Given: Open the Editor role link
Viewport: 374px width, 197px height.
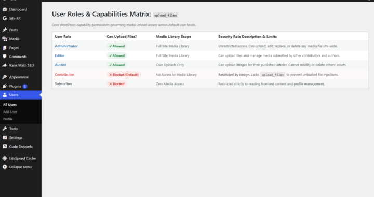Looking at the screenshot, I should (60, 55).
